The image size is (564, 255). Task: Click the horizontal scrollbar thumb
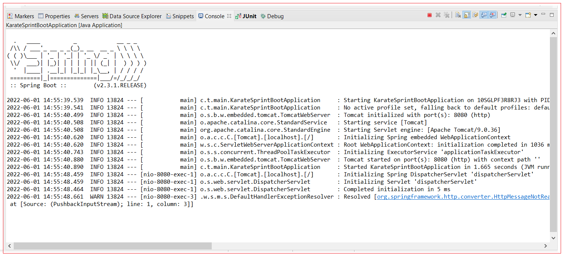[x=113, y=246]
